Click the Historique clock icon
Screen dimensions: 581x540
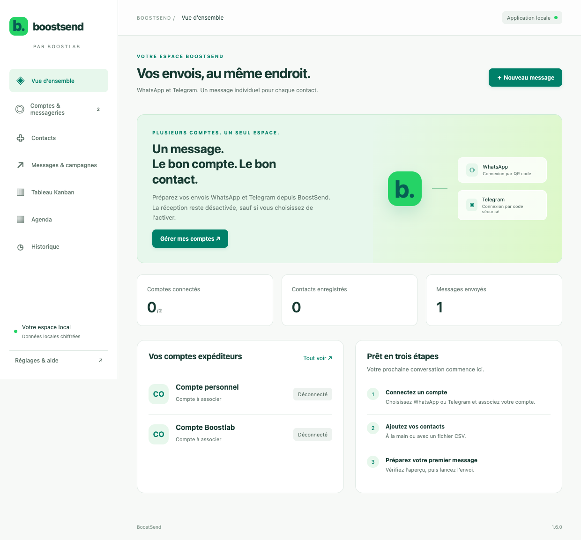pos(21,247)
